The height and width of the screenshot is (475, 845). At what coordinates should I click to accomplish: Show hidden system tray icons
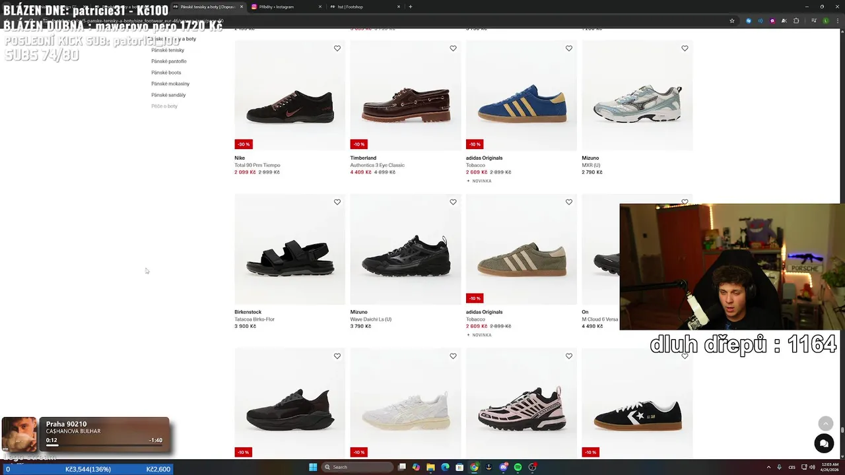769,467
